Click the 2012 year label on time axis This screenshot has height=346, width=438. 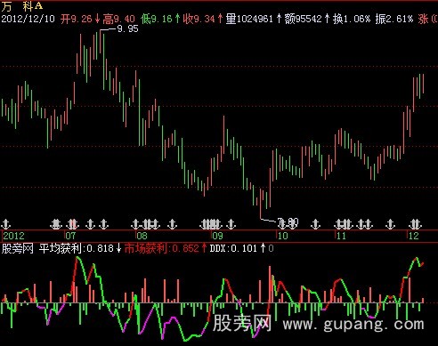(14, 236)
